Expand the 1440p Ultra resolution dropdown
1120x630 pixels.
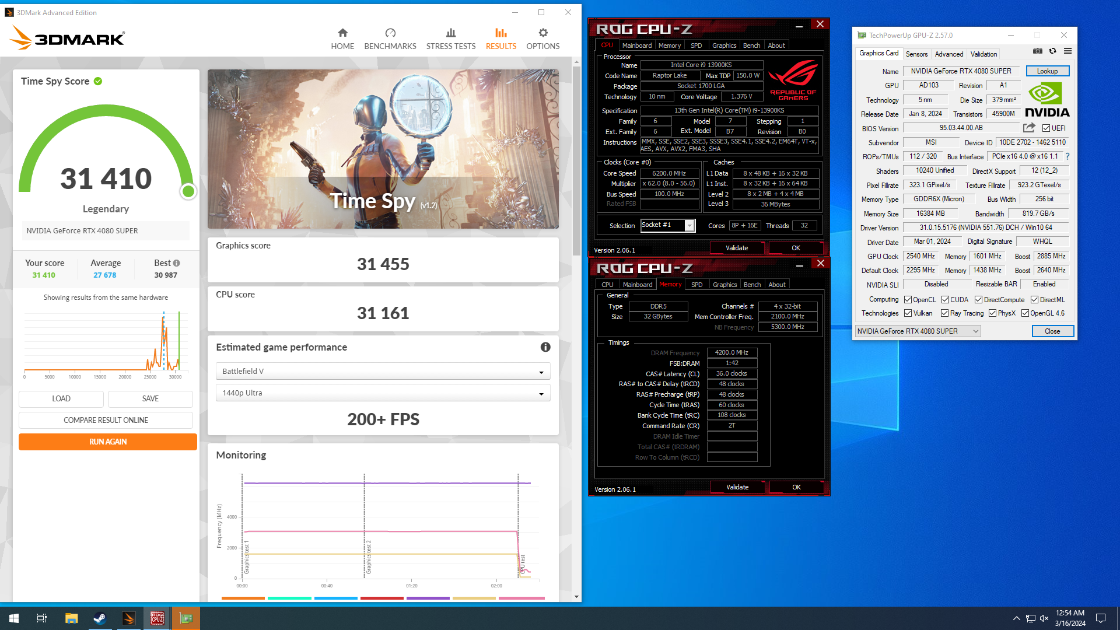coord(383,393)
